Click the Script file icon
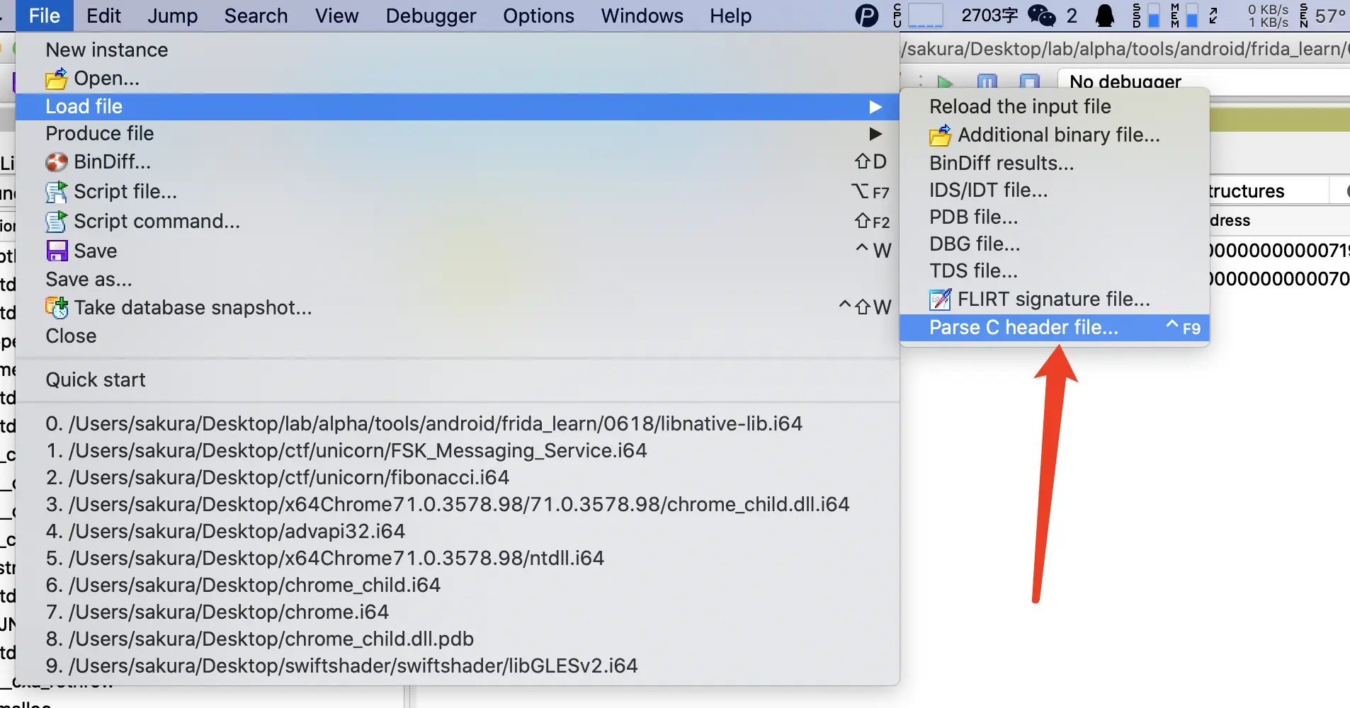This screenshot has height=708, width=1350. [x=57, y=192]
